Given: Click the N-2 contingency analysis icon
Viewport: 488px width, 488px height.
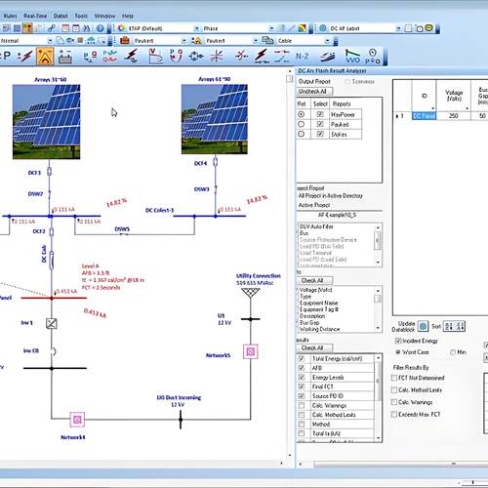Looking at the screenshot, I should click(x=302, y=57).
